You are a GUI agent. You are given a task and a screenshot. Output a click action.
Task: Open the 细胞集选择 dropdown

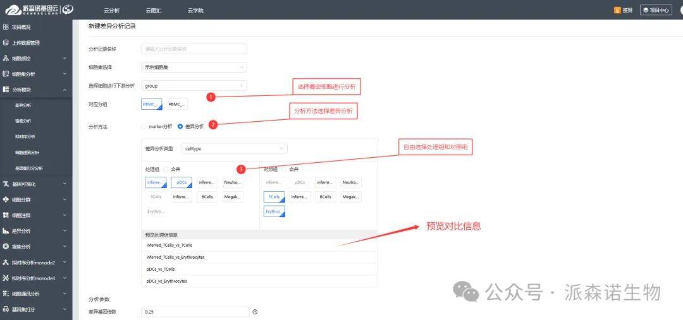pos(194,68)
